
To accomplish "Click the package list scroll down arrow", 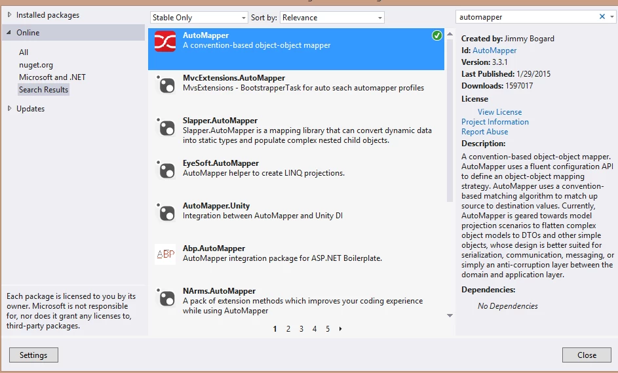I will click(450, 315).
